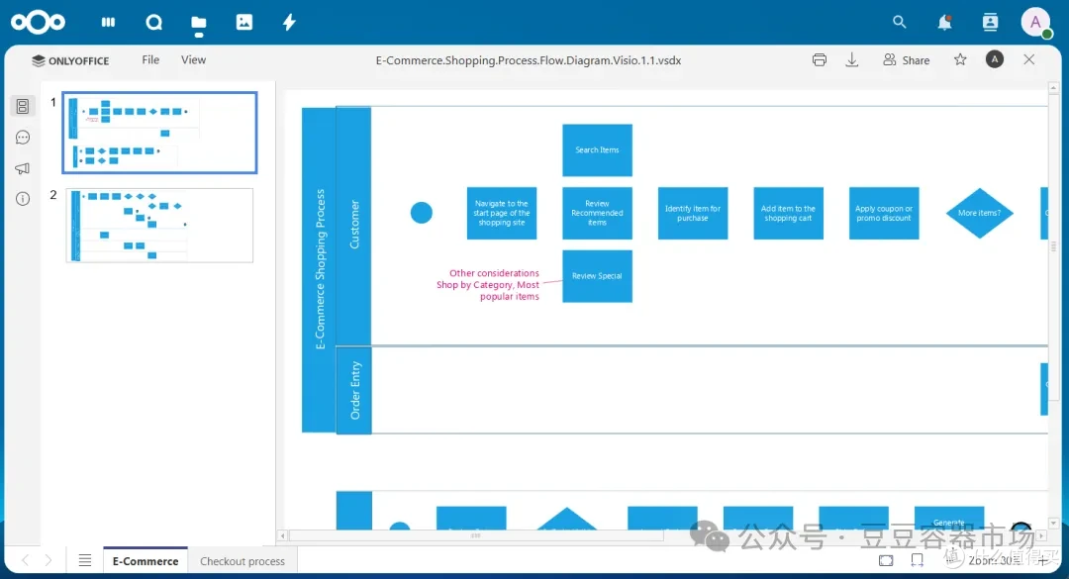Open the Talk app icon
This screenshot has width=1069, height=579.
154,23
